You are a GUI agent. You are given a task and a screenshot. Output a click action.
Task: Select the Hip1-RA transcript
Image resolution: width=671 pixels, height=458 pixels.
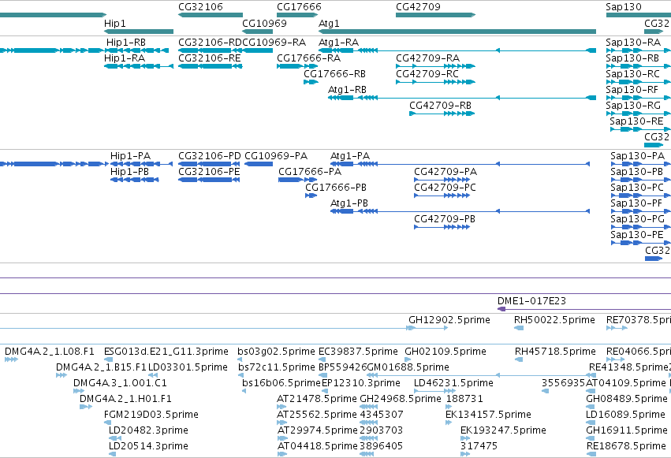(x=139, y=66)
